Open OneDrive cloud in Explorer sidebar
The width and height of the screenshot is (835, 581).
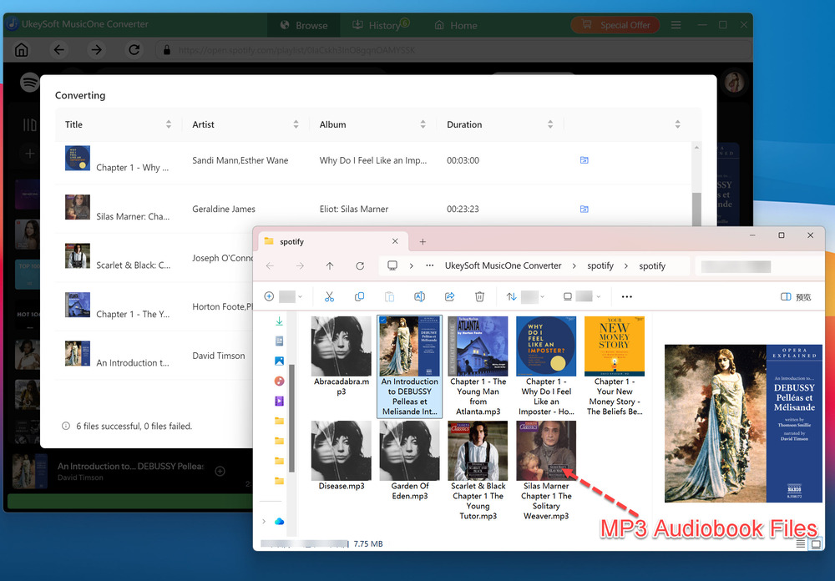279,522
